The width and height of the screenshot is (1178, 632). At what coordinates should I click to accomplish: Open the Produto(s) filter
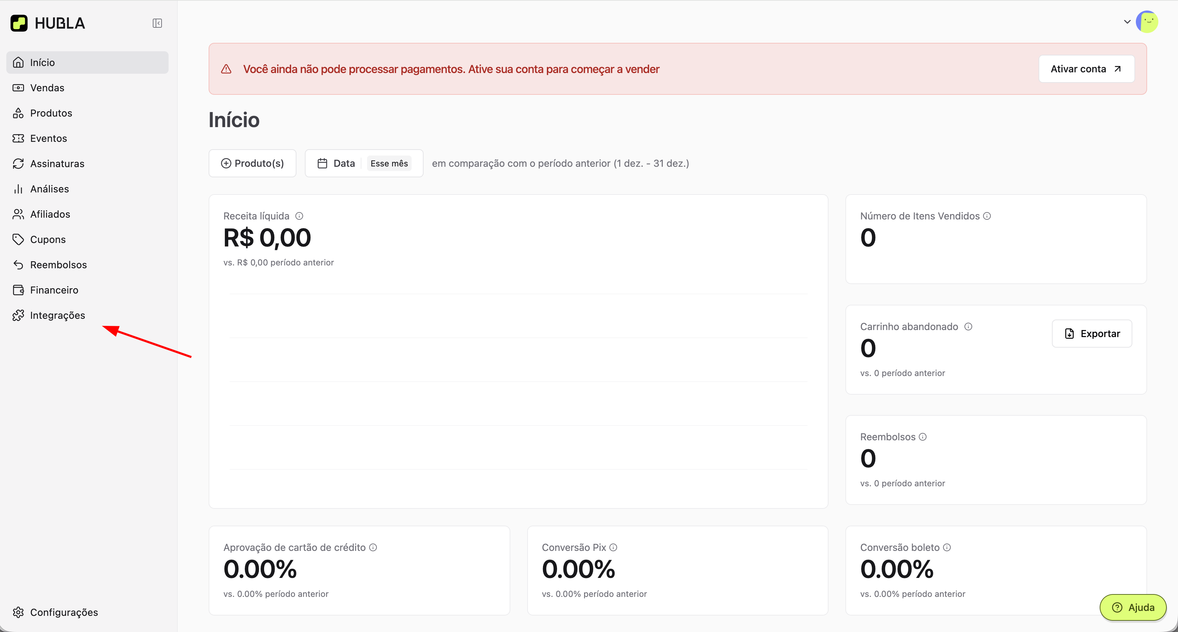point(253,163)
